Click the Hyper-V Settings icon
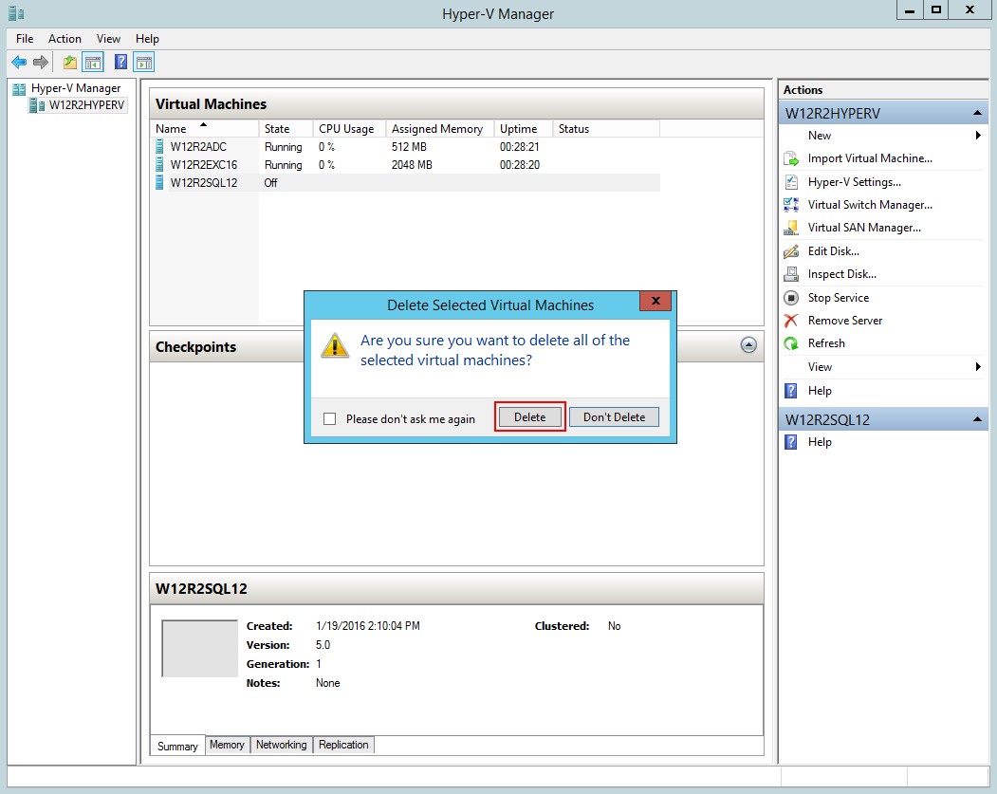Screen dimensions: 997x794 tap(791, 182)
